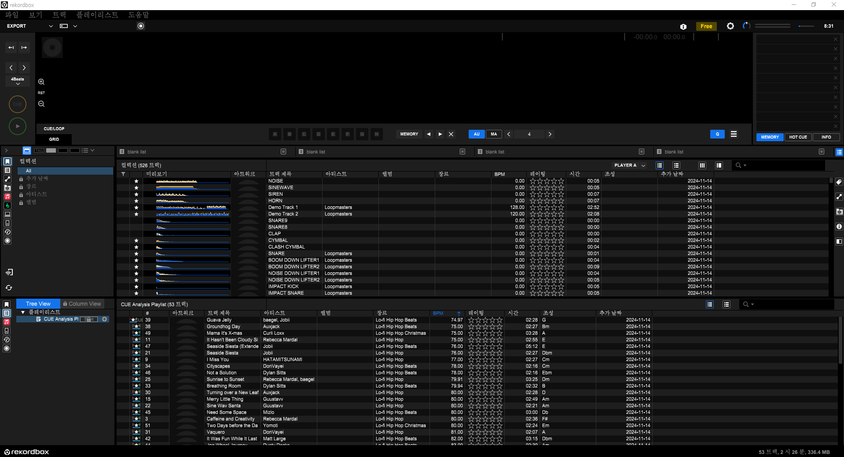
Task: Open the EXPORT mode dropdown arrow
Action: [51, 26]
